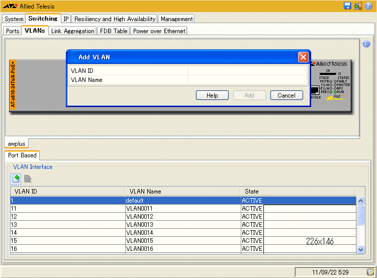Image resolution: width=377 pixels, height=278 pixels.
Task: Click VLAN ID 13 cell
Action: coord(68,225)
